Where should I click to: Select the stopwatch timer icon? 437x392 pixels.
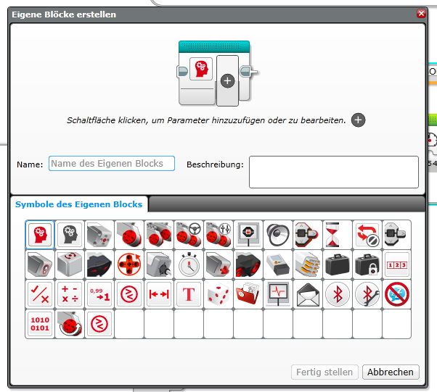(188, 264)
